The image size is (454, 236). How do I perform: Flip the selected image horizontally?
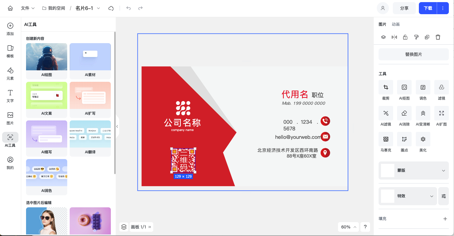tap(394, 37)
